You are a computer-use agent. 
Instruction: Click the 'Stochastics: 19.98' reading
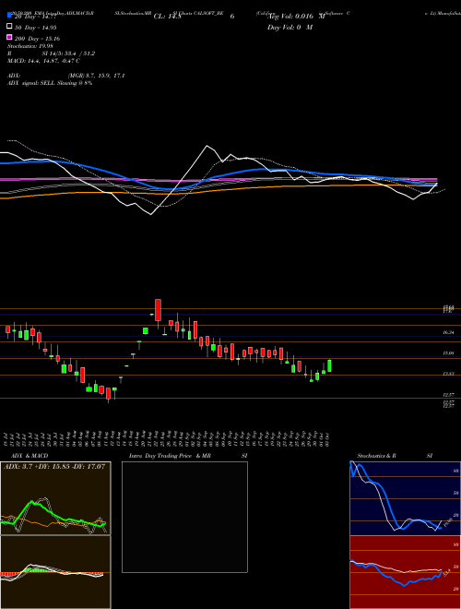(x=30, y=46)
